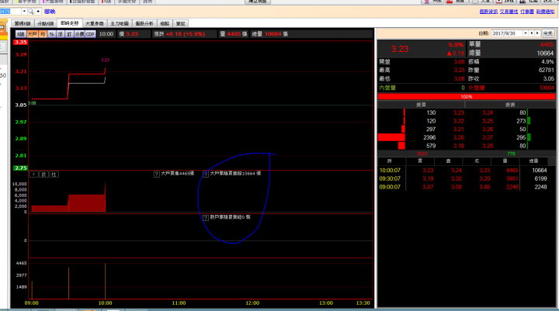
Task: Click the 10:00 time marker on chart axis
Action: 105,303
